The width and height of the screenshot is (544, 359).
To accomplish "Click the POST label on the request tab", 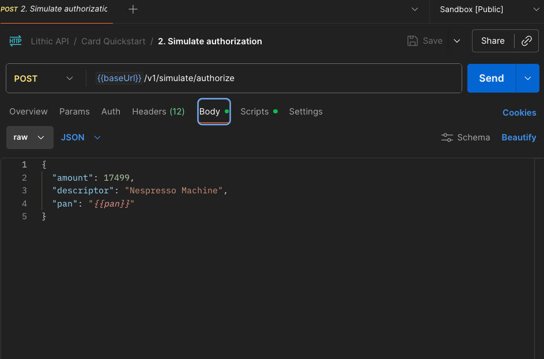I will point(10,9).
